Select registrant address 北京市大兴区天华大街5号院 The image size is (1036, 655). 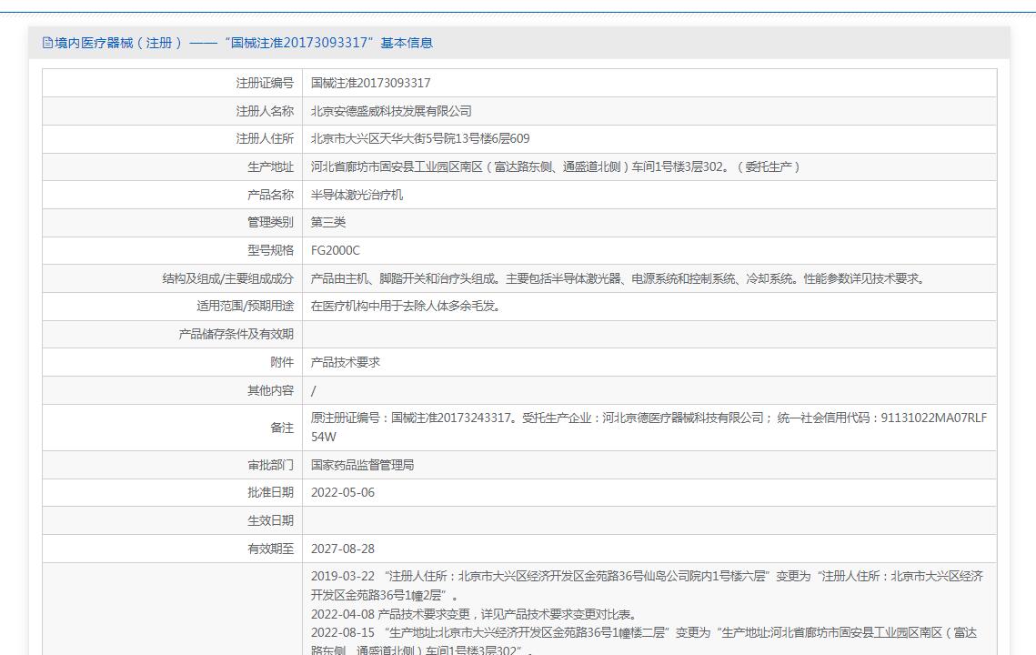coord(420,139)
